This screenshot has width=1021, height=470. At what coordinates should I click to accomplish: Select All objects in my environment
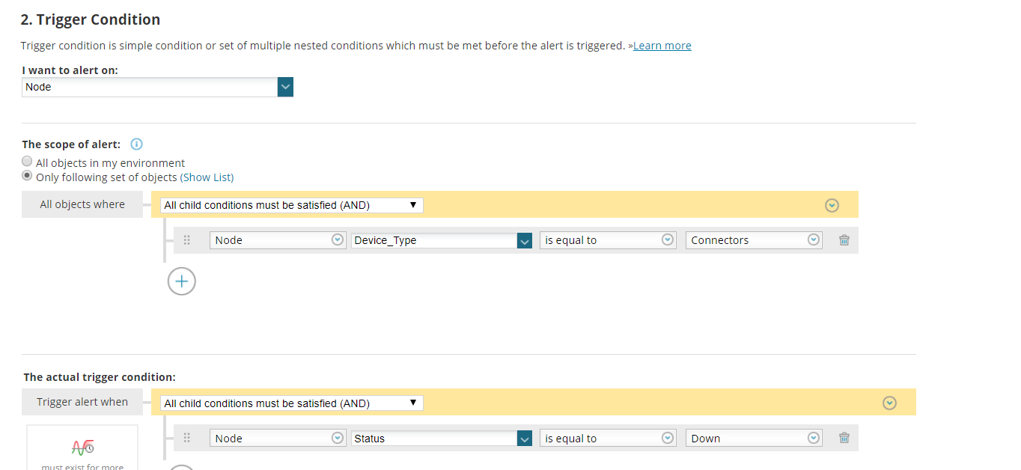[27, 162]
